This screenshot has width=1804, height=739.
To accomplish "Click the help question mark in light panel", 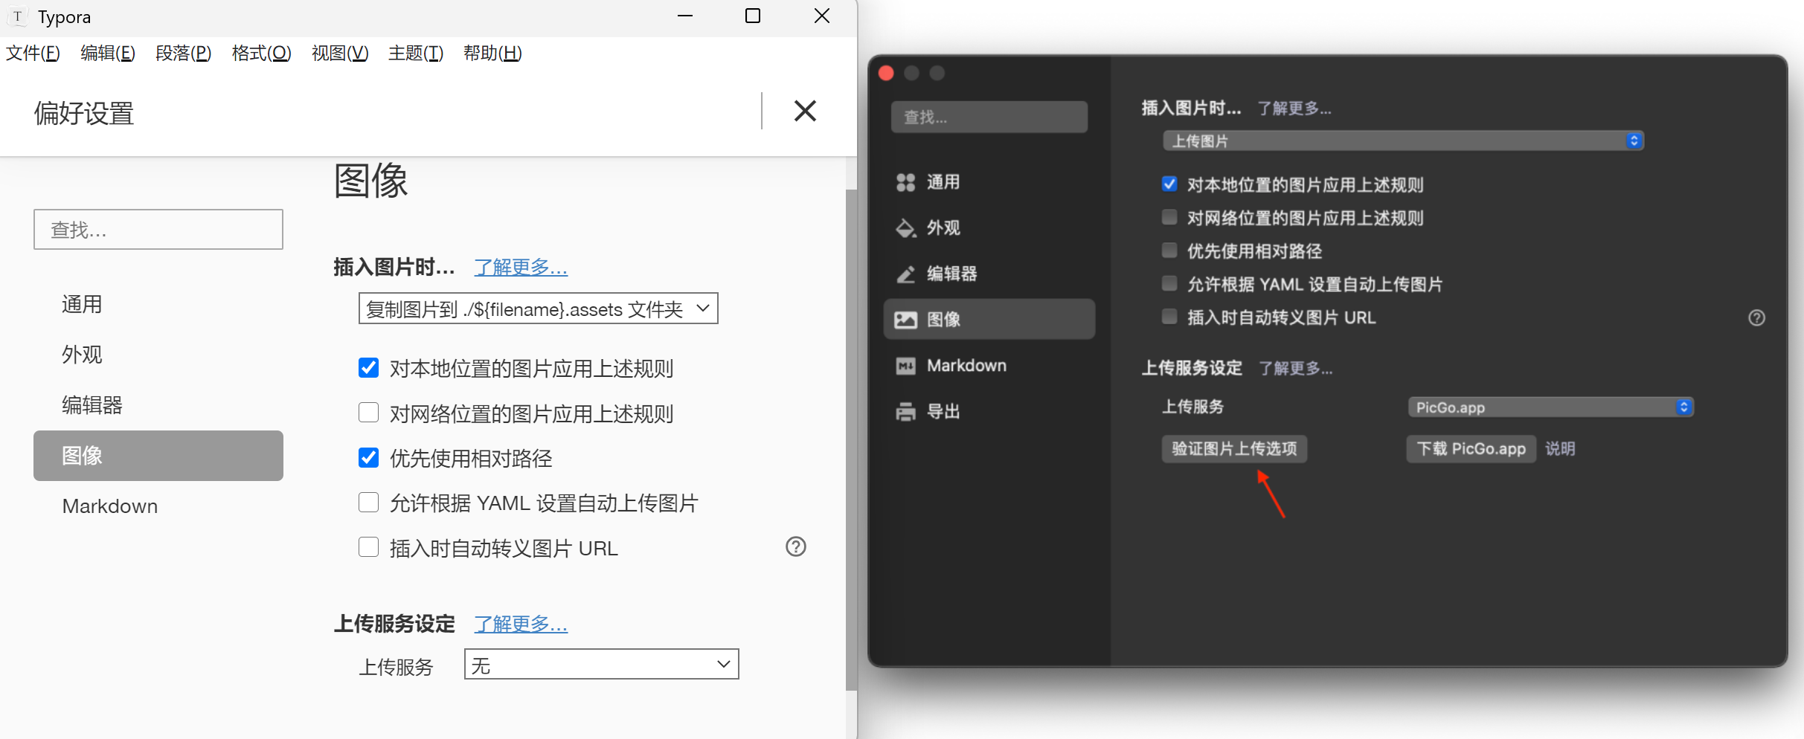I will click(795, 547).
